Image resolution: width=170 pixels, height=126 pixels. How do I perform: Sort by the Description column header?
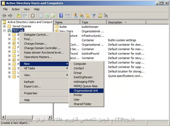(x=115, y=22)
